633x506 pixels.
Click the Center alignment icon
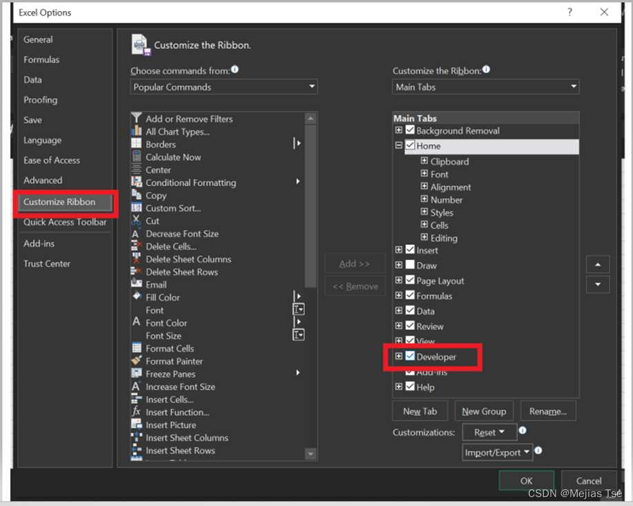(x=137, y=169)
